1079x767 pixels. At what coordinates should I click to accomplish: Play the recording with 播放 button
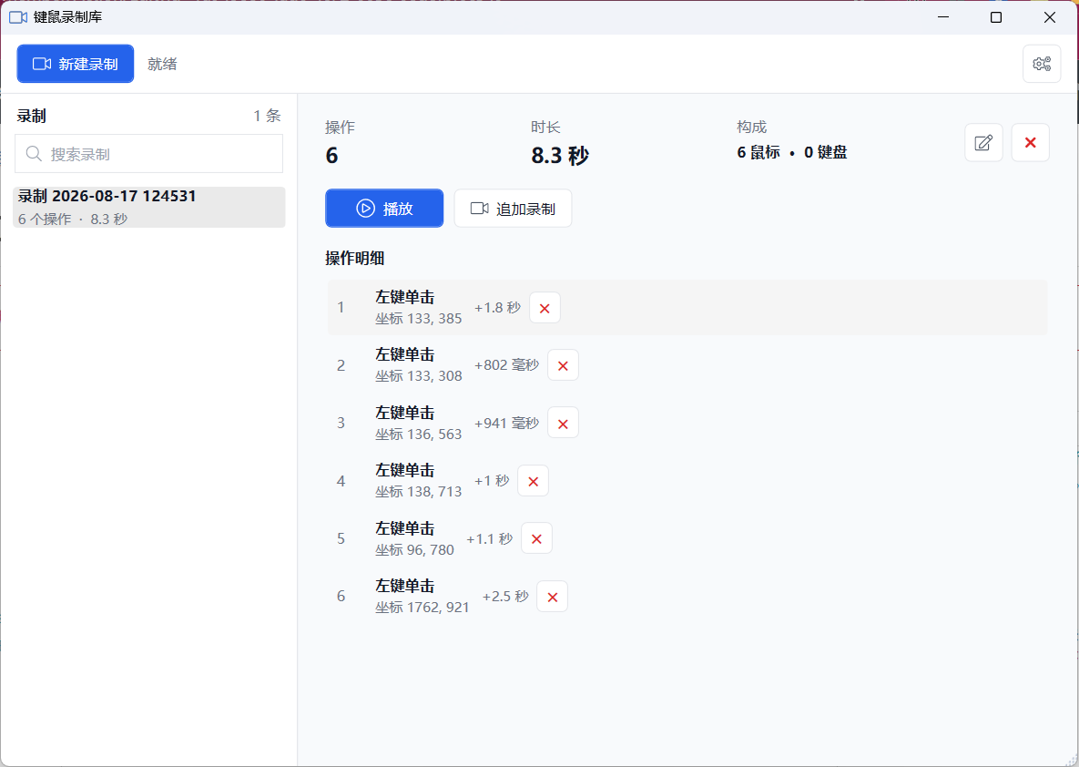pyautogui.click(x=384, y=208)
